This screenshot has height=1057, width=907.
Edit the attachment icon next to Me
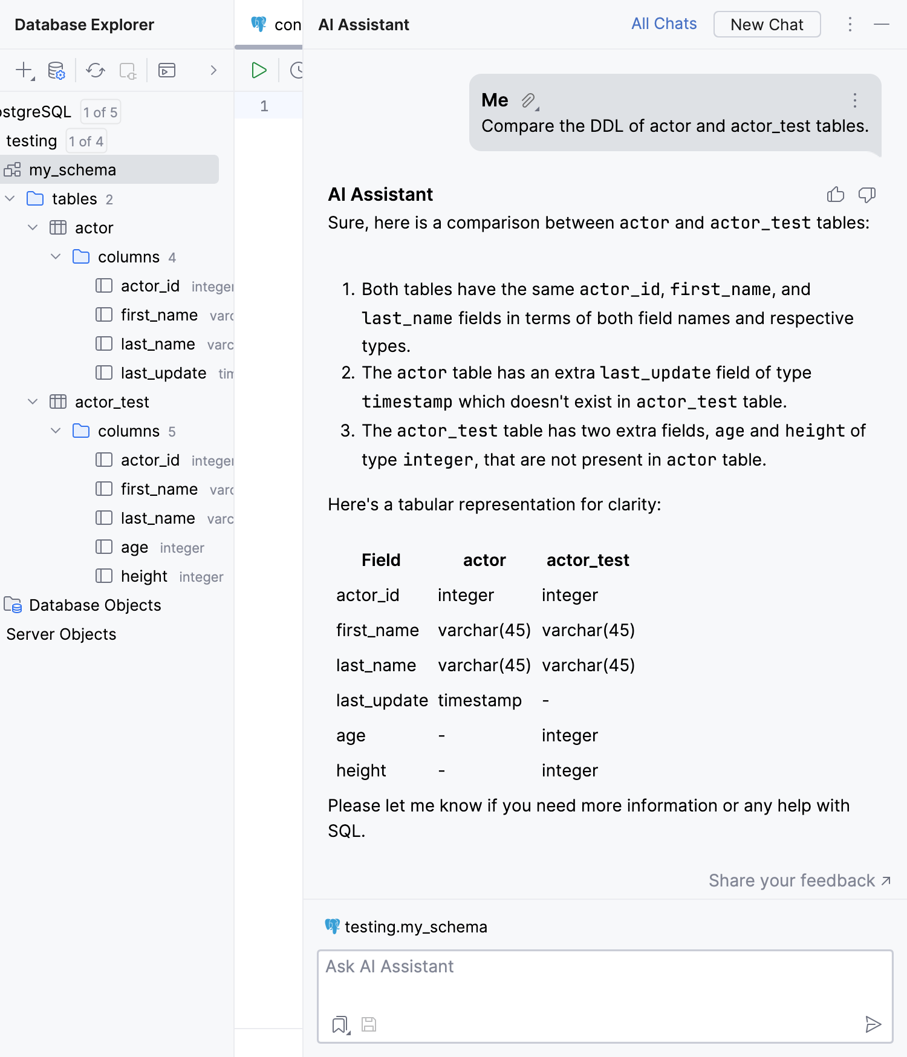point(528,100)
